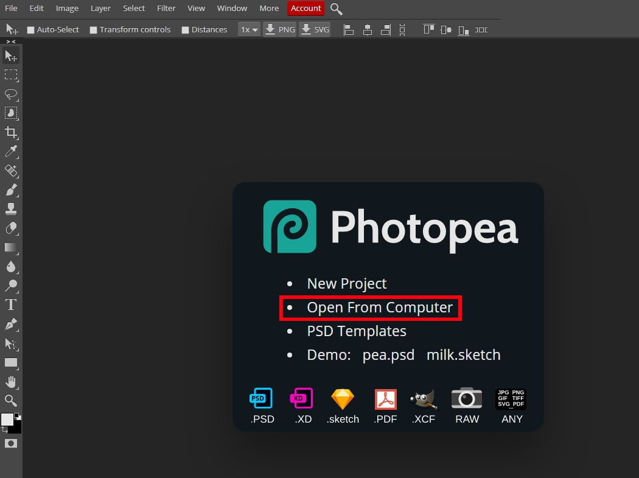Collapse the toolbox with the arrows toggle
This screenshot has height=478, width=639.
tap(11, 41)
